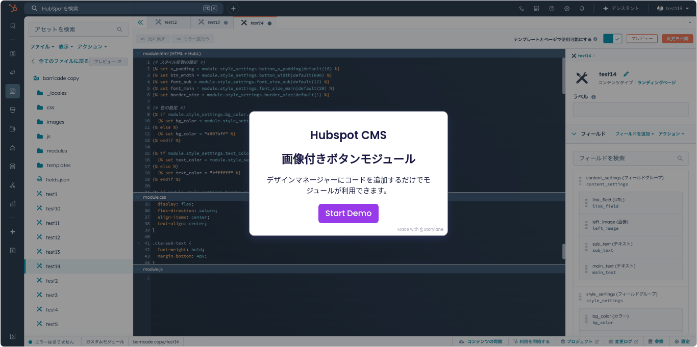Switch to the test13 tab
Image resolution: width=697 pixels, height=347 pixels.
(212, 22)
